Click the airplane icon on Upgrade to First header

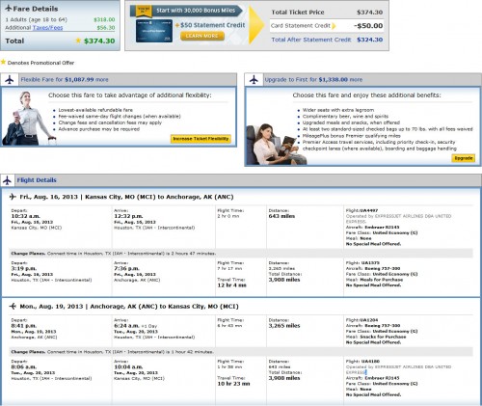click(x=254, y=79)
